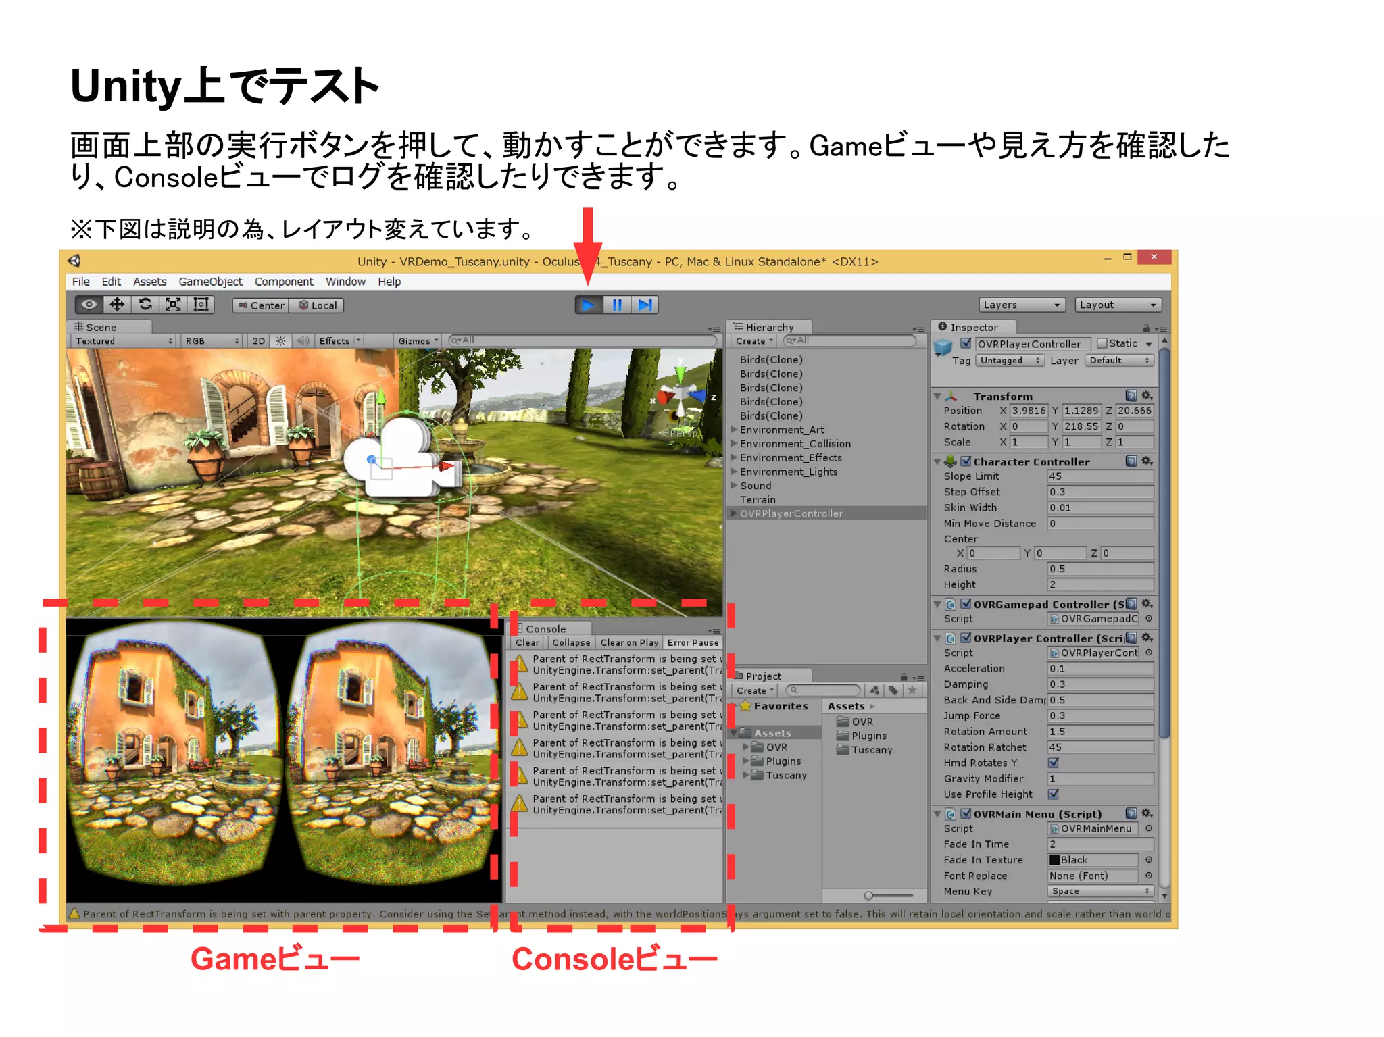
Task: Click the Console Clear button
Action: [527, 643]
